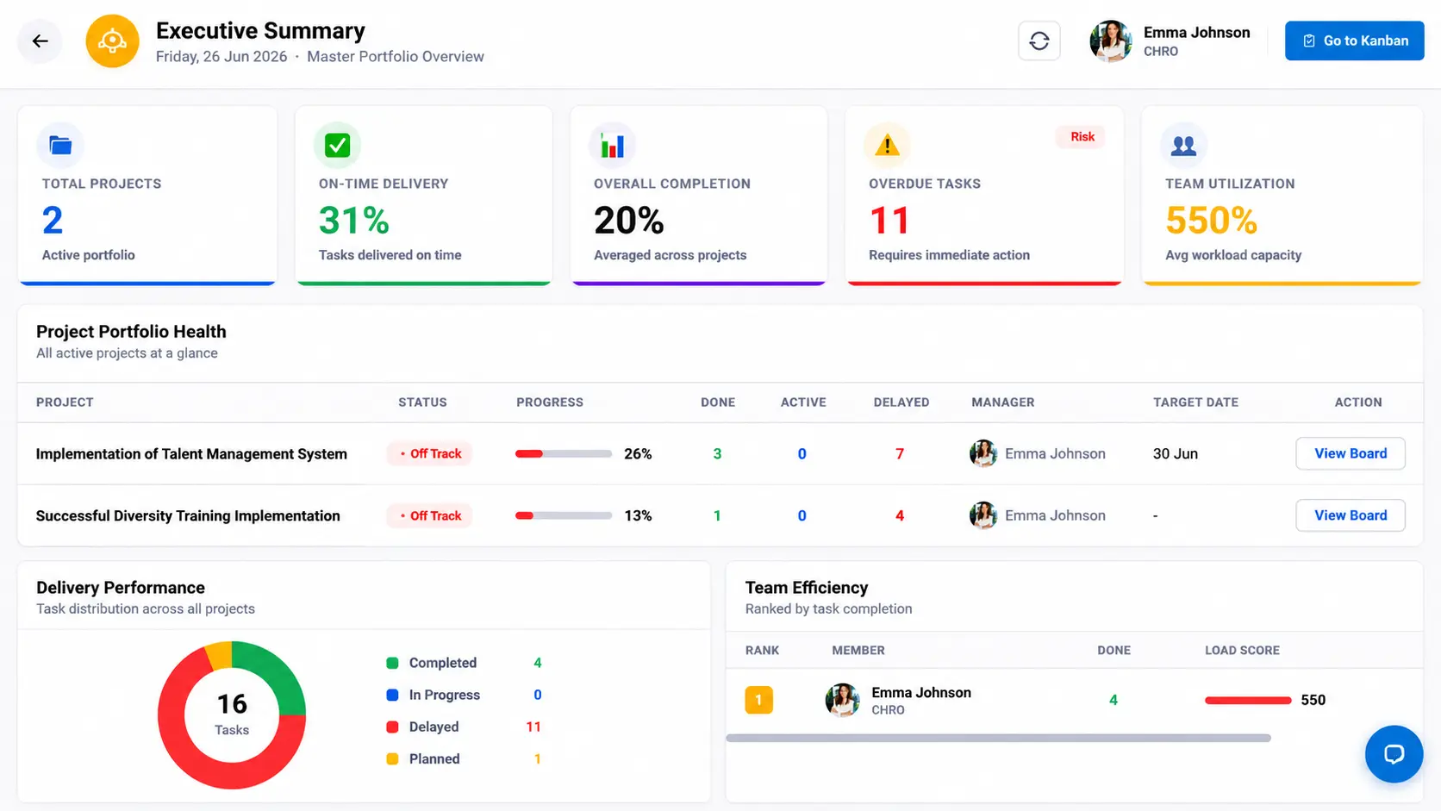Click the blue In Progress legend swatch
The width and height of the screenshot is (1441, 811).
point(392,695)
